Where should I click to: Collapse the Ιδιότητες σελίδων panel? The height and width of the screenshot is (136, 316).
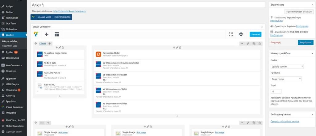(x=312, y=53)
